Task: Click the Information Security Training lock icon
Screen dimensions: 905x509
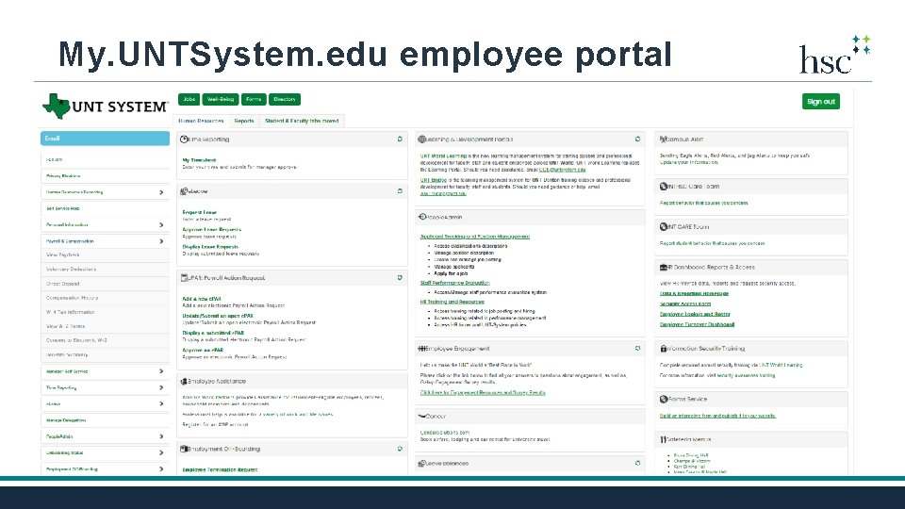Action: [x=663, y=349]
